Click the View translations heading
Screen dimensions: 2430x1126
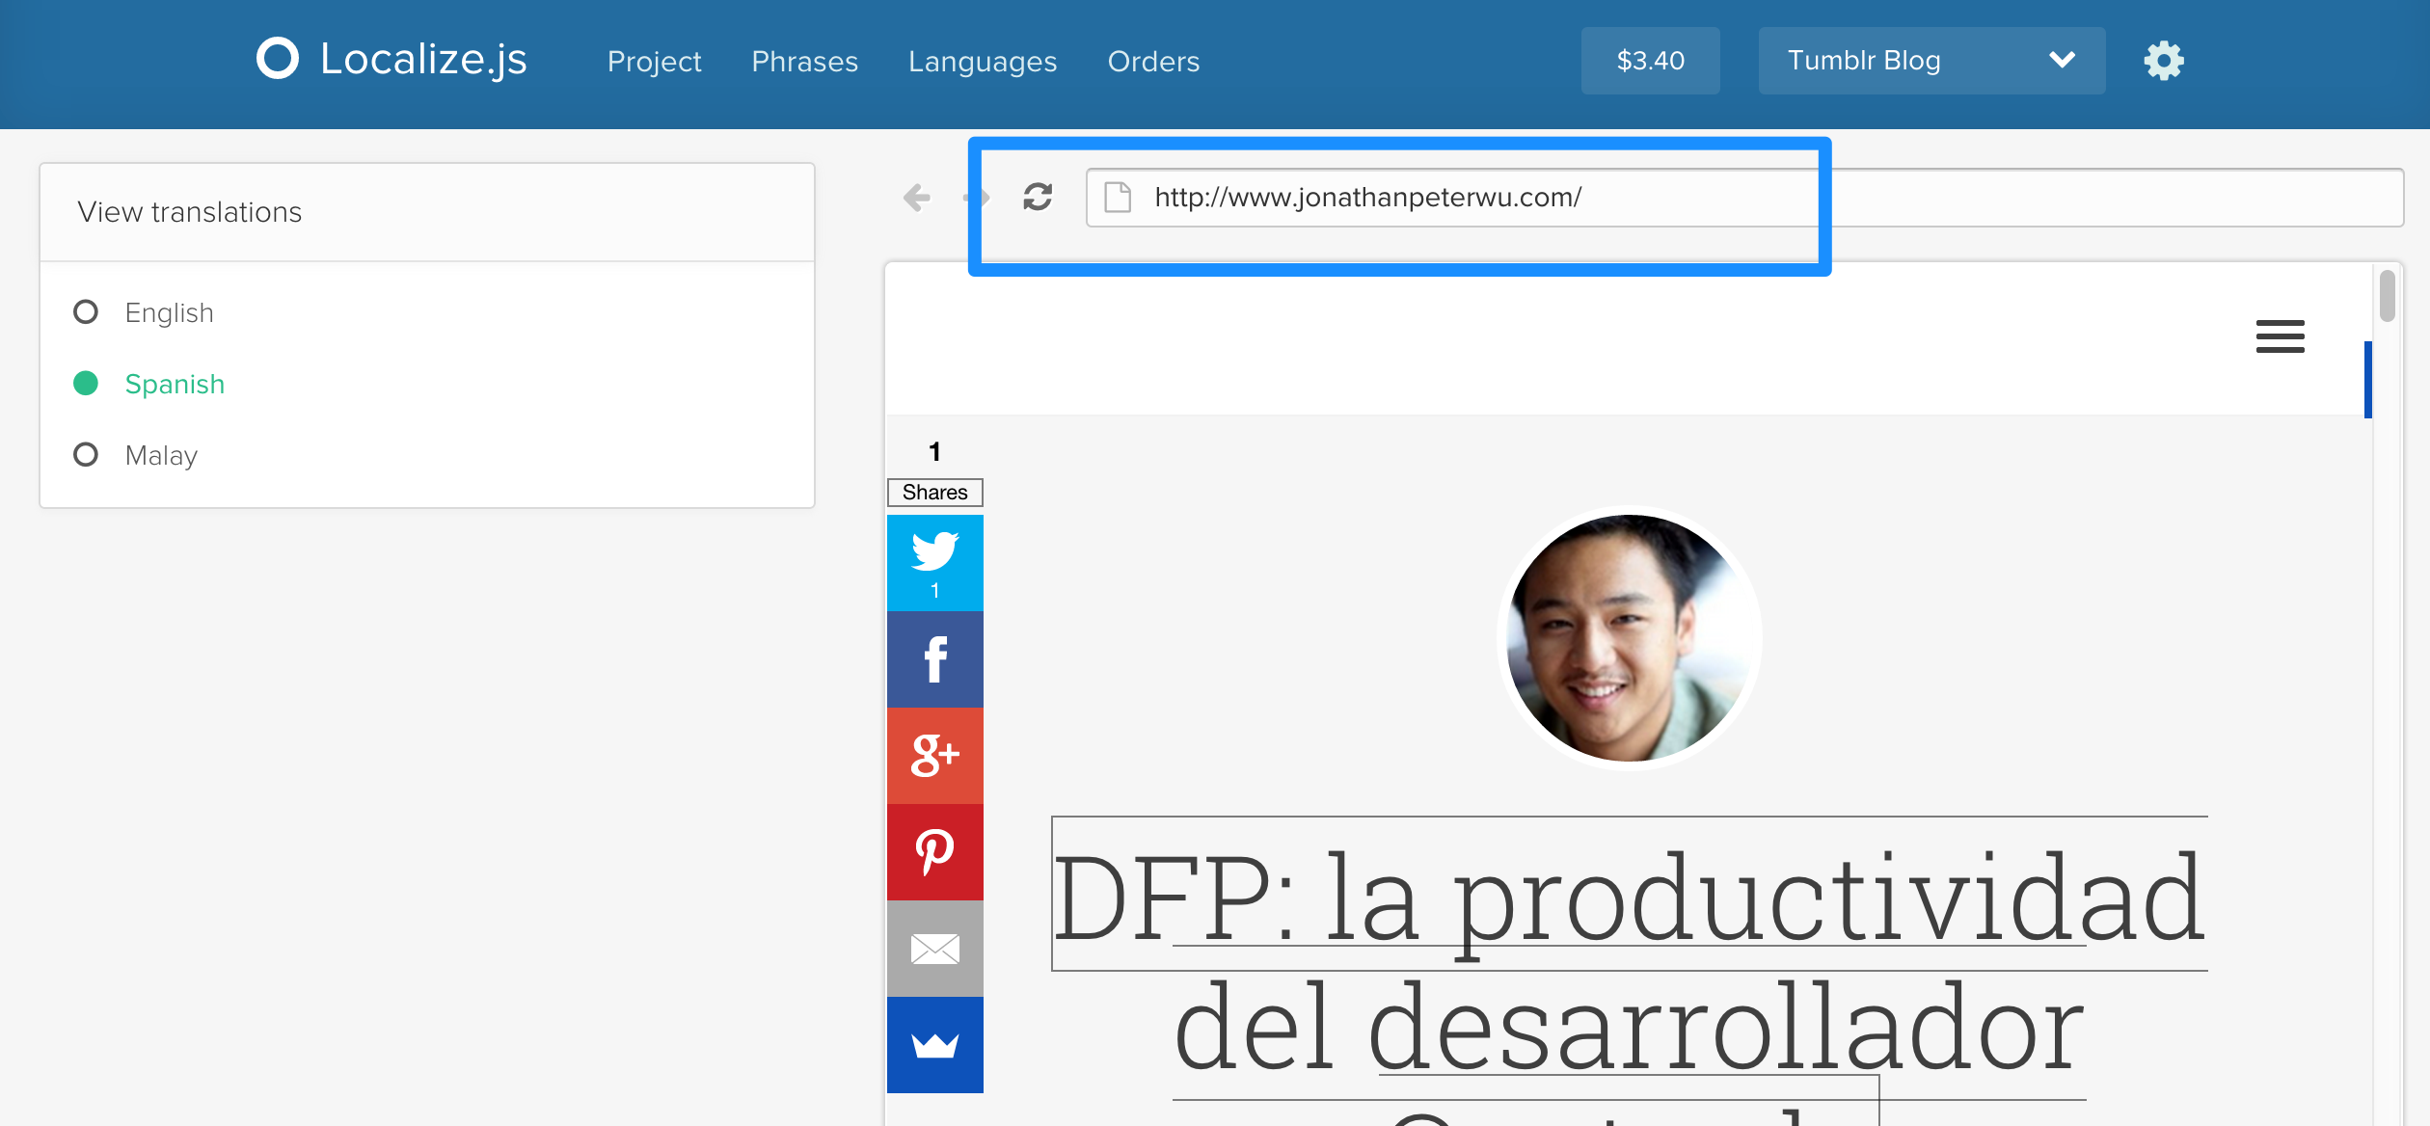(190, 212)
